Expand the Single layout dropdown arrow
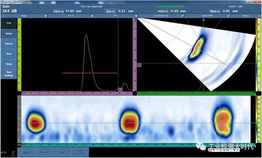This screenshot has height=158, width=262. pyautogui.click(x=46, y=16)
